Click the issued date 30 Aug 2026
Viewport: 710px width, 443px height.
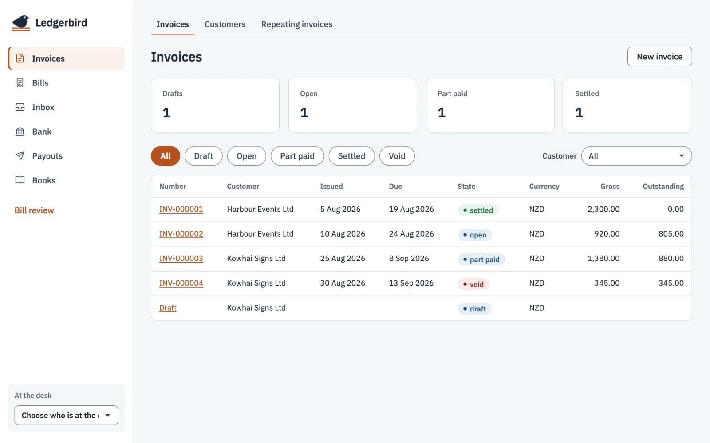click(x=343, y=283)
